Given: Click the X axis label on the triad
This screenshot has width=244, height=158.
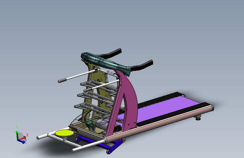Looking at the screenshot, I should [27, 135].
